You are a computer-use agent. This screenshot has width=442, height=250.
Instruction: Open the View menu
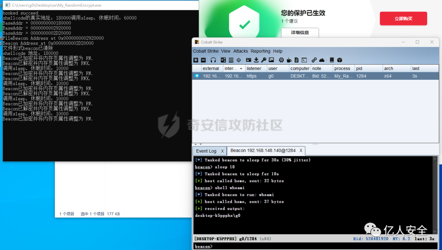[226, 51]
